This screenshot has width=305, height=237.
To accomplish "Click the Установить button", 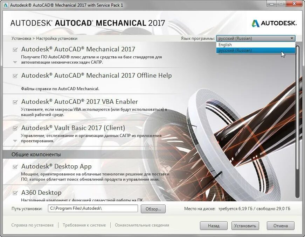I will pyautogui.click(x=245, y=225).
